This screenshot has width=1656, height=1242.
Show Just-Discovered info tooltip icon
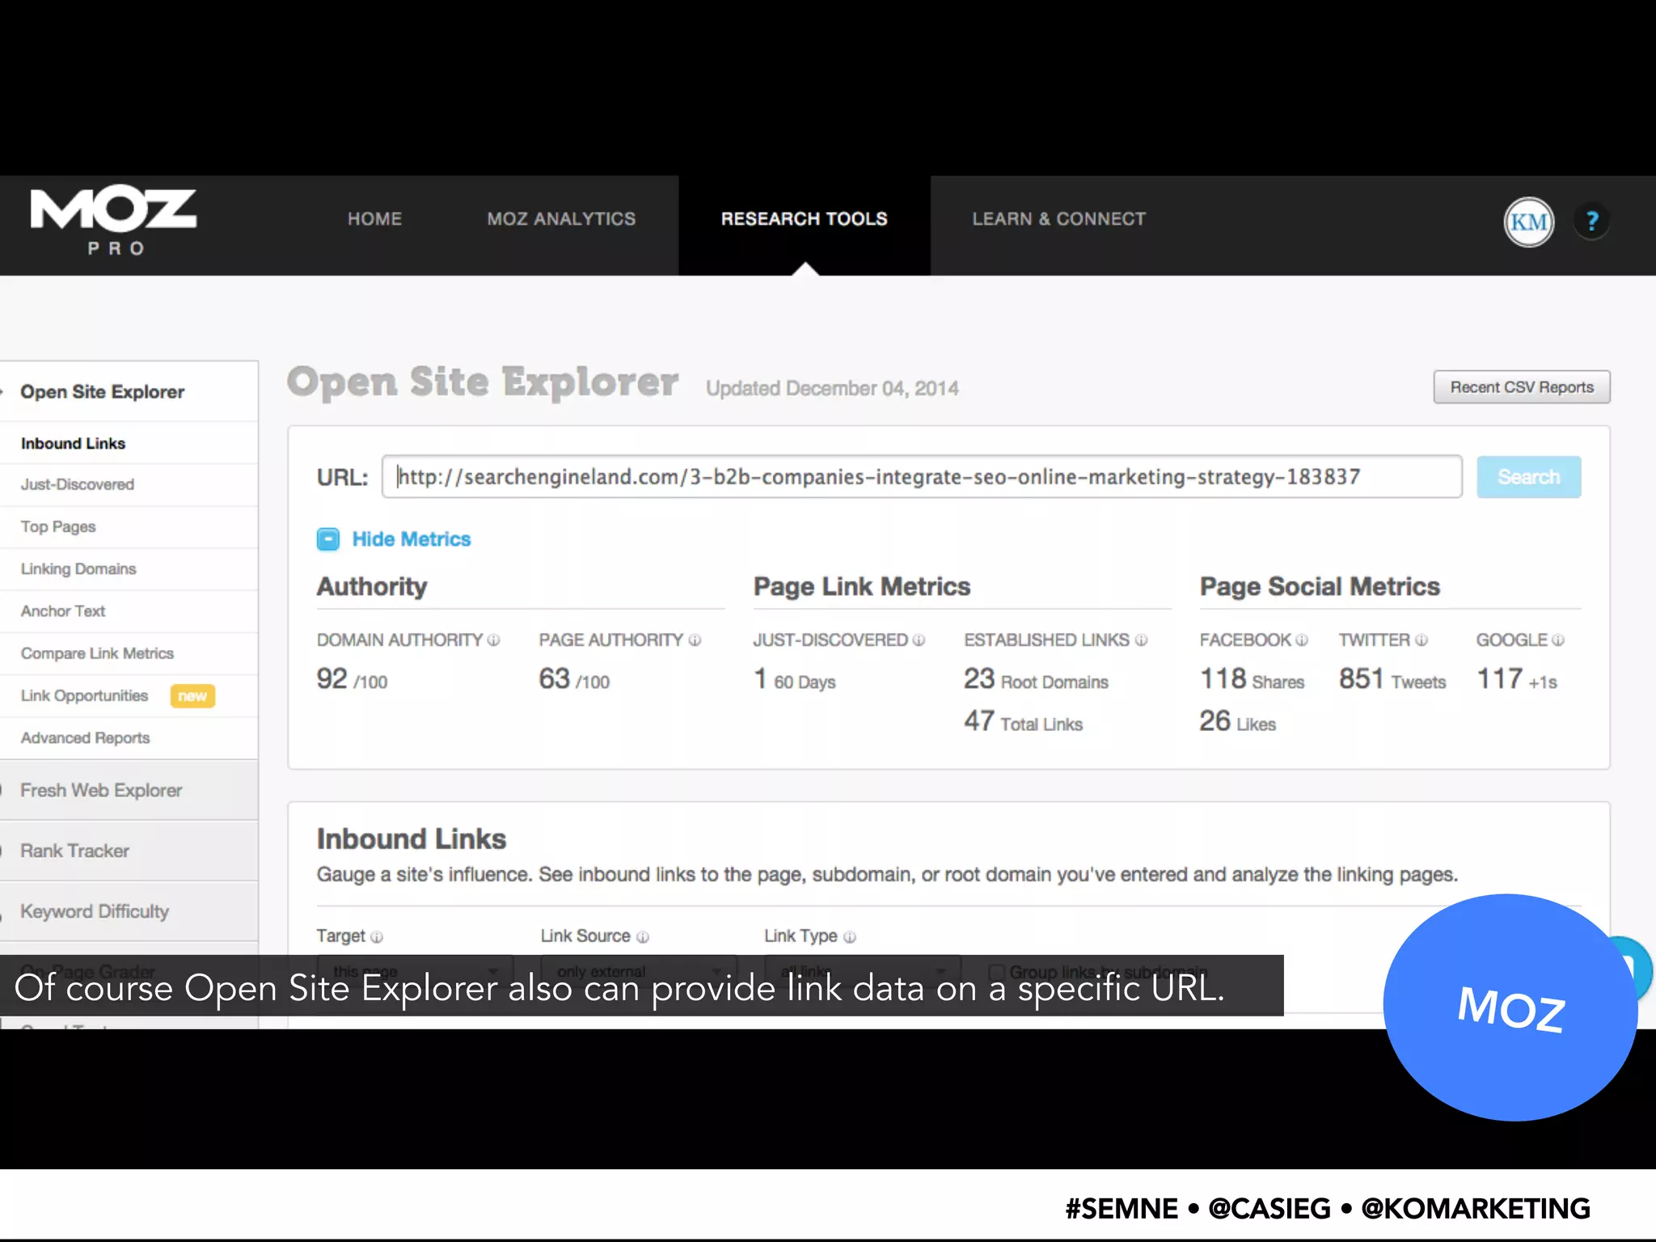919,640
